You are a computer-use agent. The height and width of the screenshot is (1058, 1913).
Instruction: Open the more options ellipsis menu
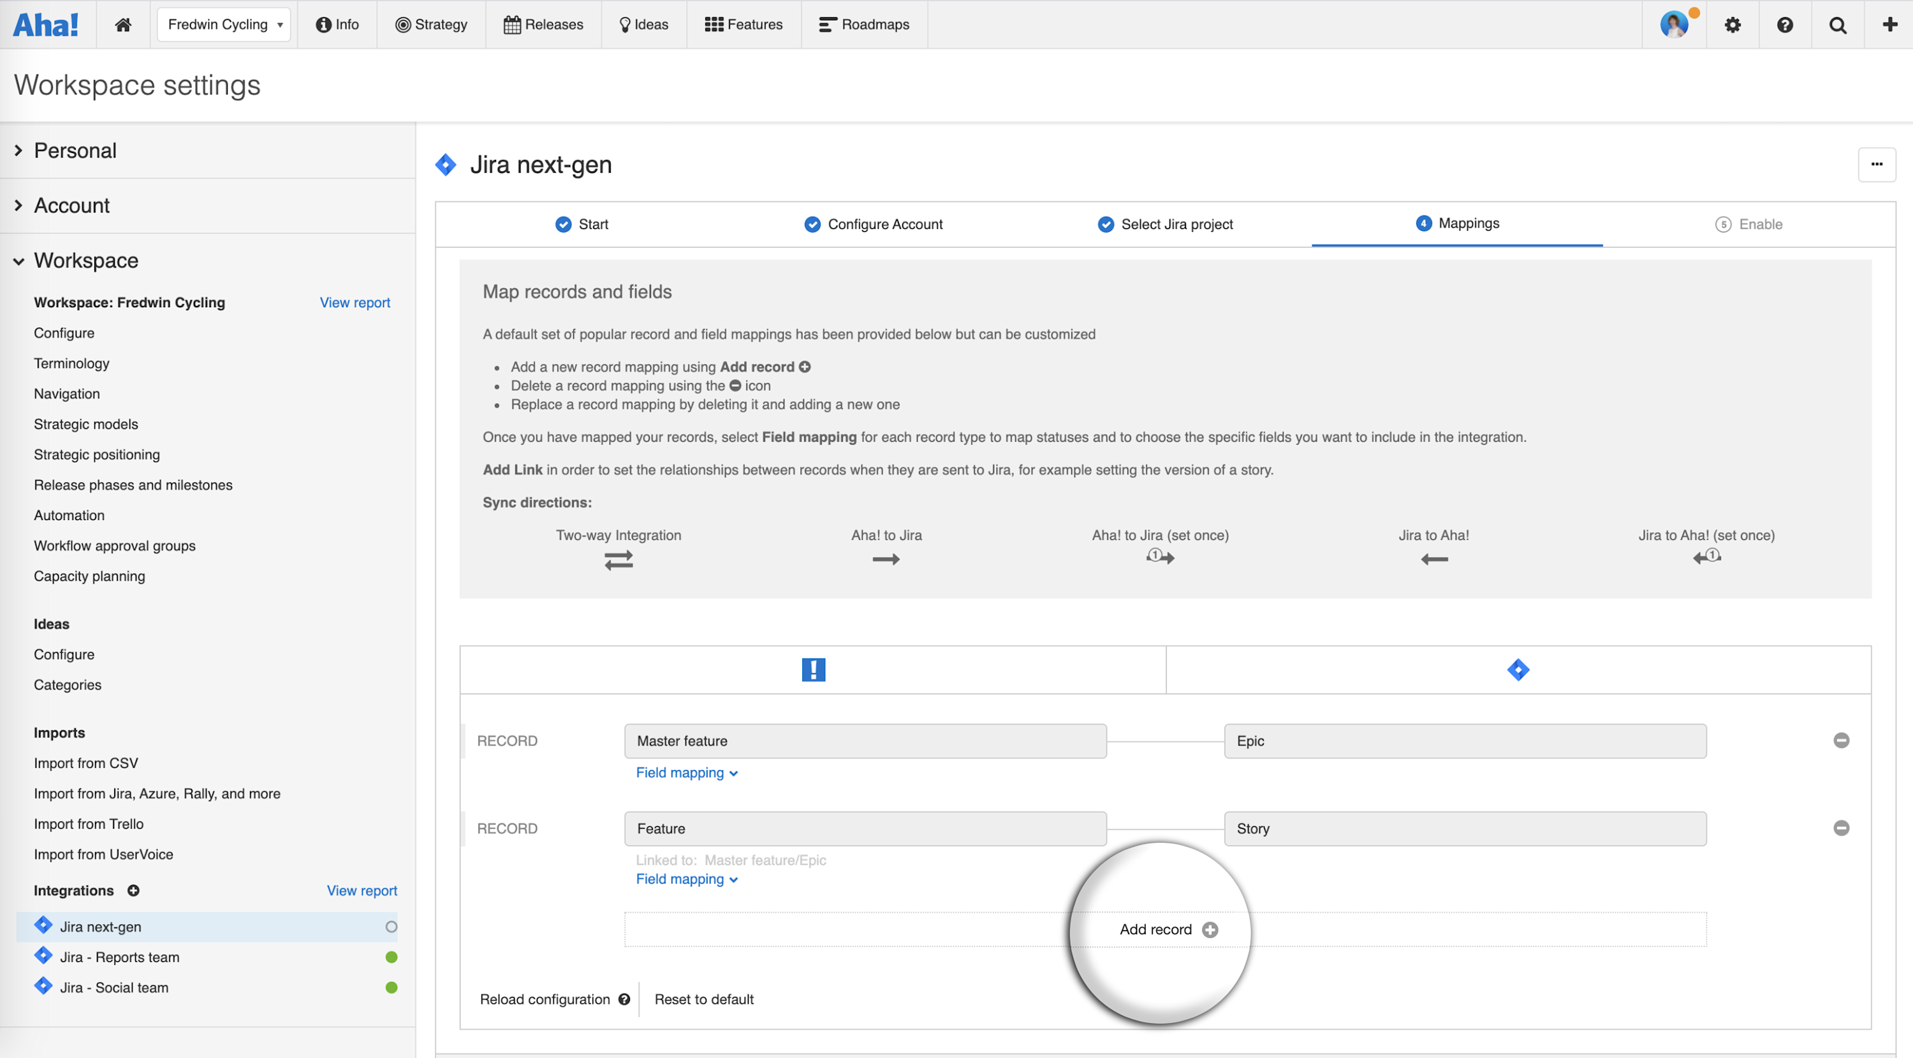(x=1877, y=164)
